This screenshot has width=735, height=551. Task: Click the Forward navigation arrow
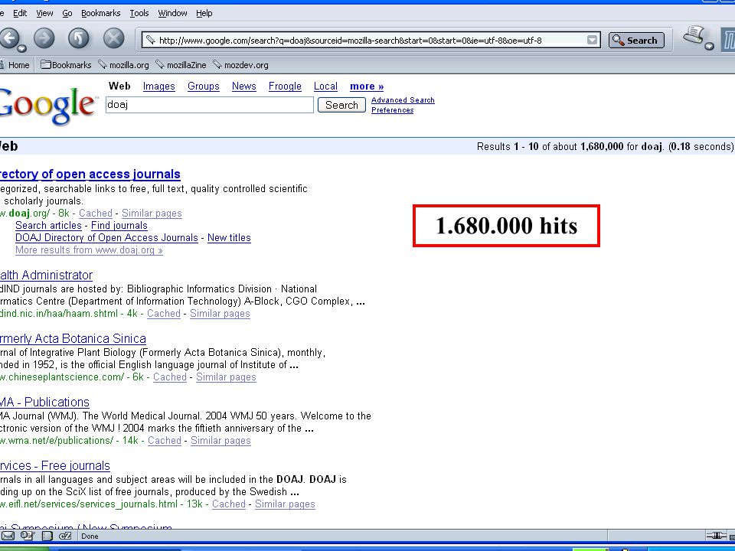pyautogui.click(x=44, y=38)
